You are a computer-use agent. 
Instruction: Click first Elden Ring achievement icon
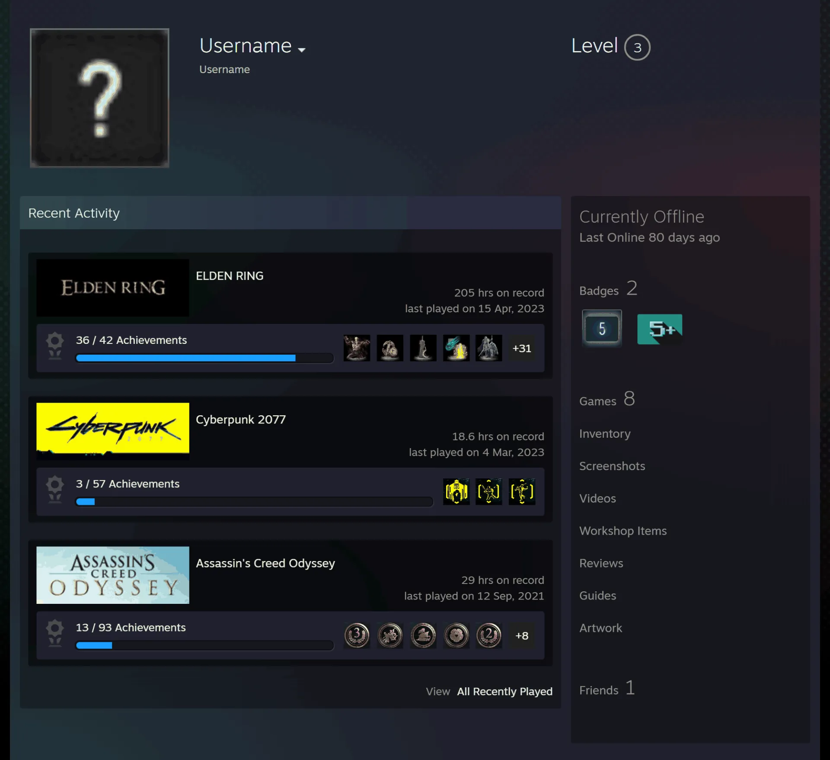[x=357, y=348]
